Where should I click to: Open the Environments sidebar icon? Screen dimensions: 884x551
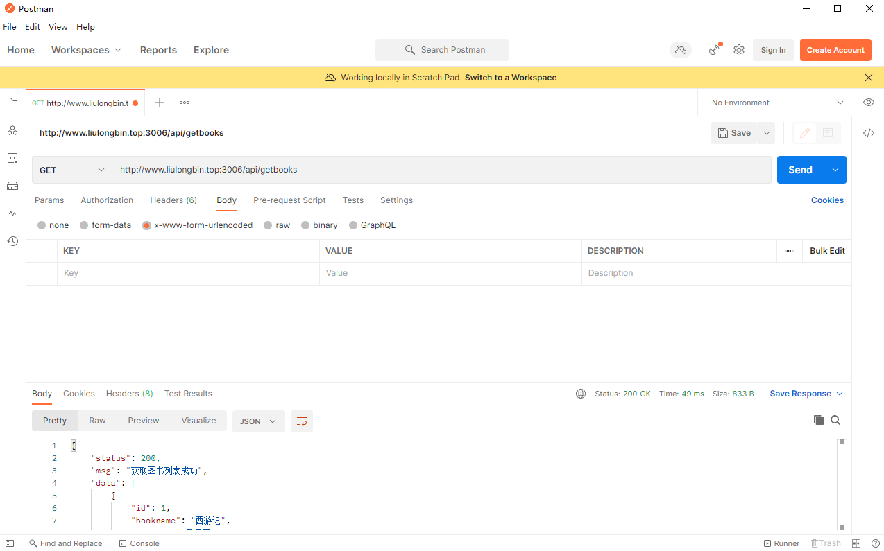tap(12, 158)
